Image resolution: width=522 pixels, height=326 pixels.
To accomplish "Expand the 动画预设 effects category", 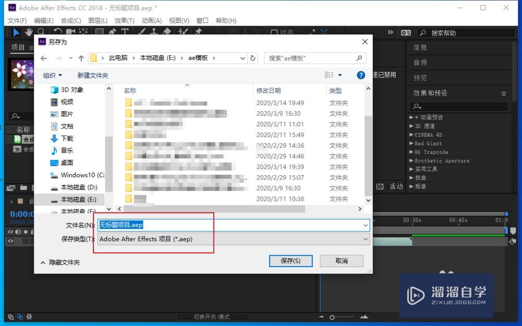I will click(411, 117).
